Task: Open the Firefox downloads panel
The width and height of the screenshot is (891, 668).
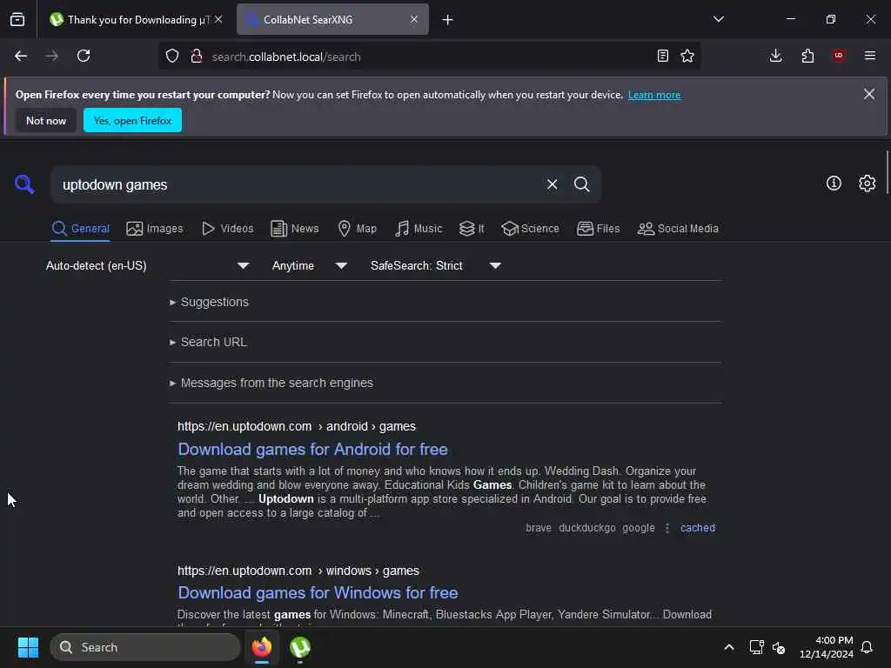Action: pos(775,56)
